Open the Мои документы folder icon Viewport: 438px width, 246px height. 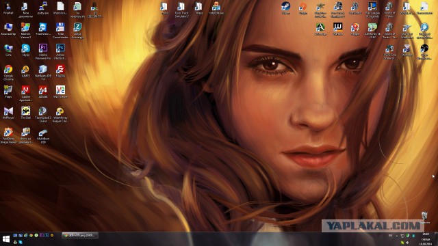tap(25, 10)
